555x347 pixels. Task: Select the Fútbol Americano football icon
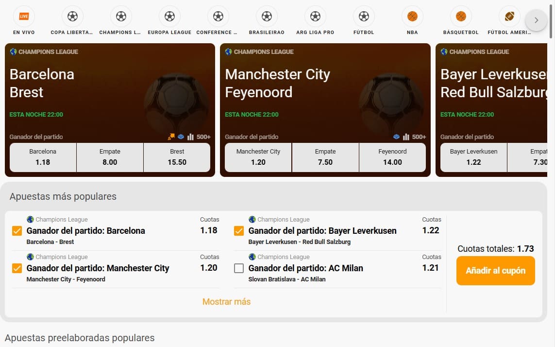(x=509, y=17)
